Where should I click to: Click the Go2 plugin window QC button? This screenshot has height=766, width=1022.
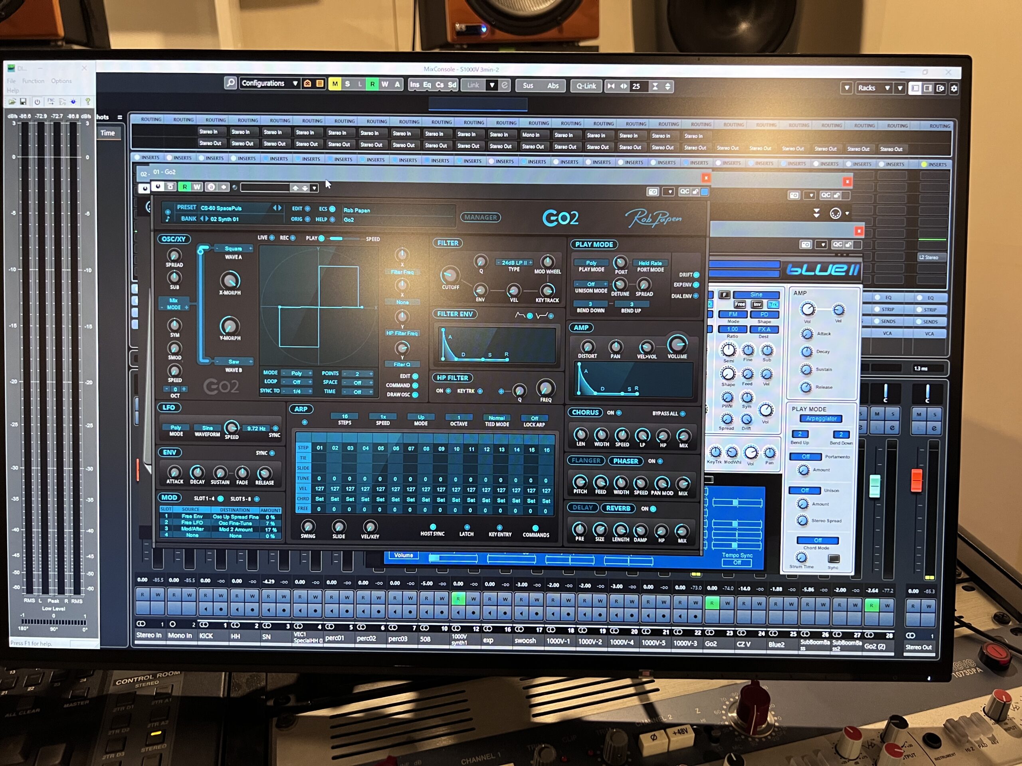[684, 191]
